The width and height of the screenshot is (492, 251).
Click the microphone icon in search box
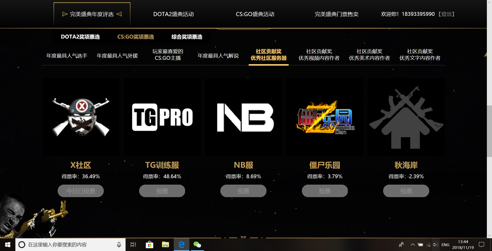(118, 245)
